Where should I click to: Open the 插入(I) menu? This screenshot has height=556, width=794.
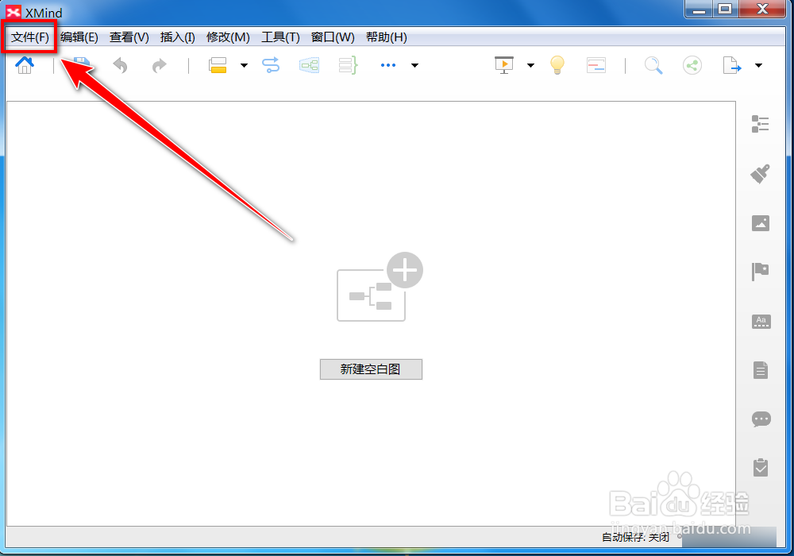[177, 37]
